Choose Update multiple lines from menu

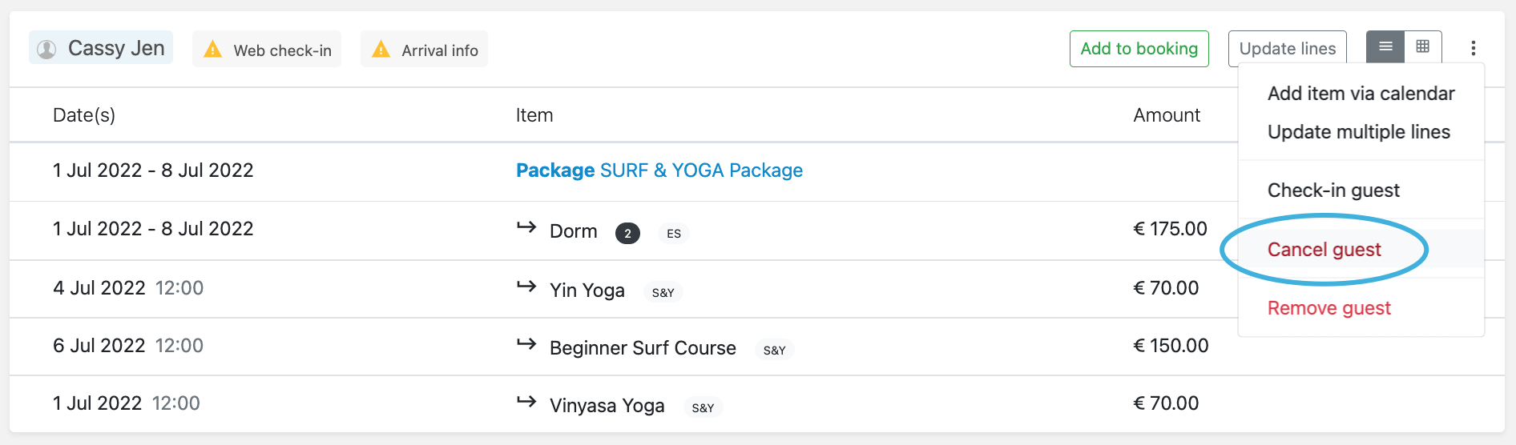point(1359,132)
